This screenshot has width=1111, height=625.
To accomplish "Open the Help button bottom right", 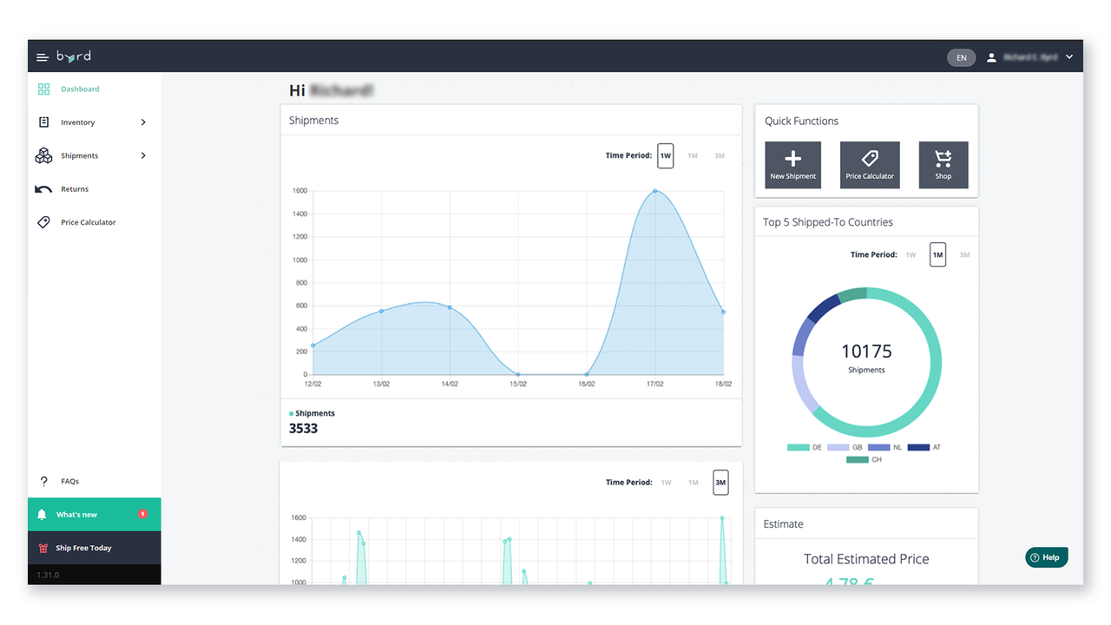I will click(1046, 556).
